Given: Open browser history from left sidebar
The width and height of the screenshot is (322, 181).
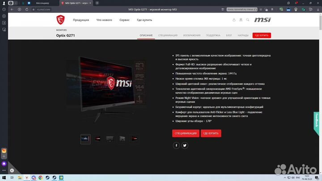Looking at the screenshot, I should click(x=4, y=9).
